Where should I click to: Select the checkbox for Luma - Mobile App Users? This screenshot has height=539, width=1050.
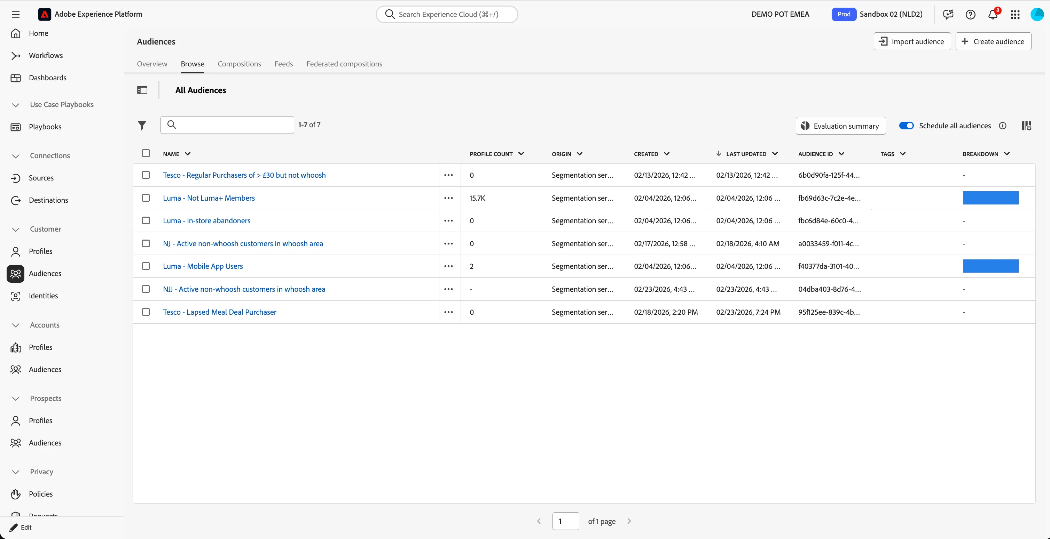[x=146, y=266]
